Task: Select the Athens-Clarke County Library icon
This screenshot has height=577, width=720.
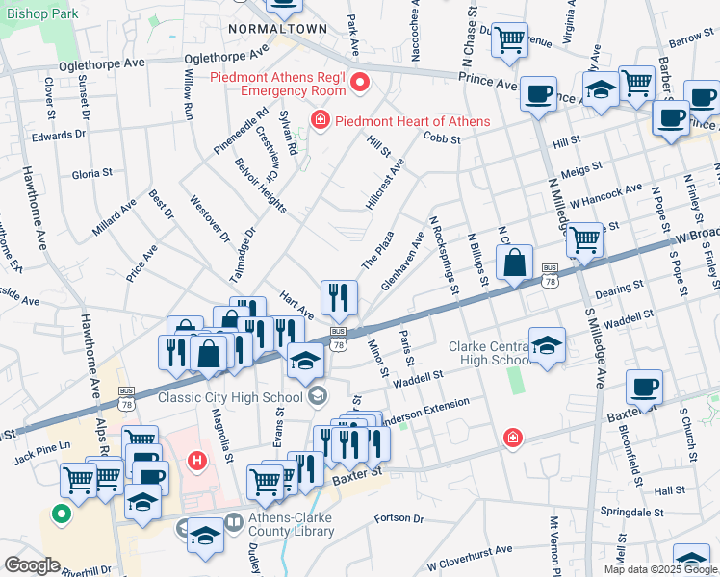Action: click(x=234, y=523)
